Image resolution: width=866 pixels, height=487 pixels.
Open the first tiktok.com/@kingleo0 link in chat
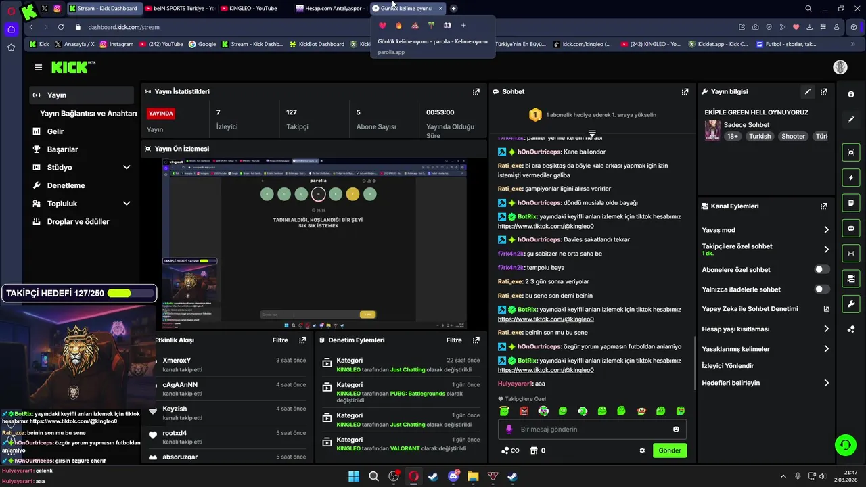(545, 226)
